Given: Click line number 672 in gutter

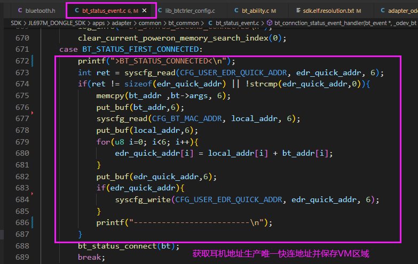Looking at the screenshot, I should [22, 61].
